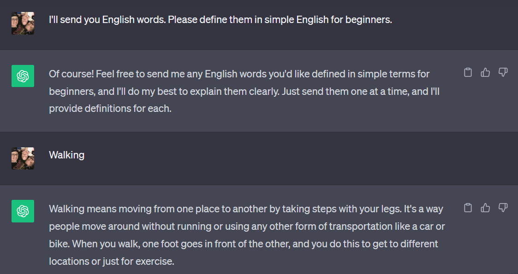Click the copy icon on the top assistant message
The width and height of the screenshot is (518, 274).
(468, 72)
